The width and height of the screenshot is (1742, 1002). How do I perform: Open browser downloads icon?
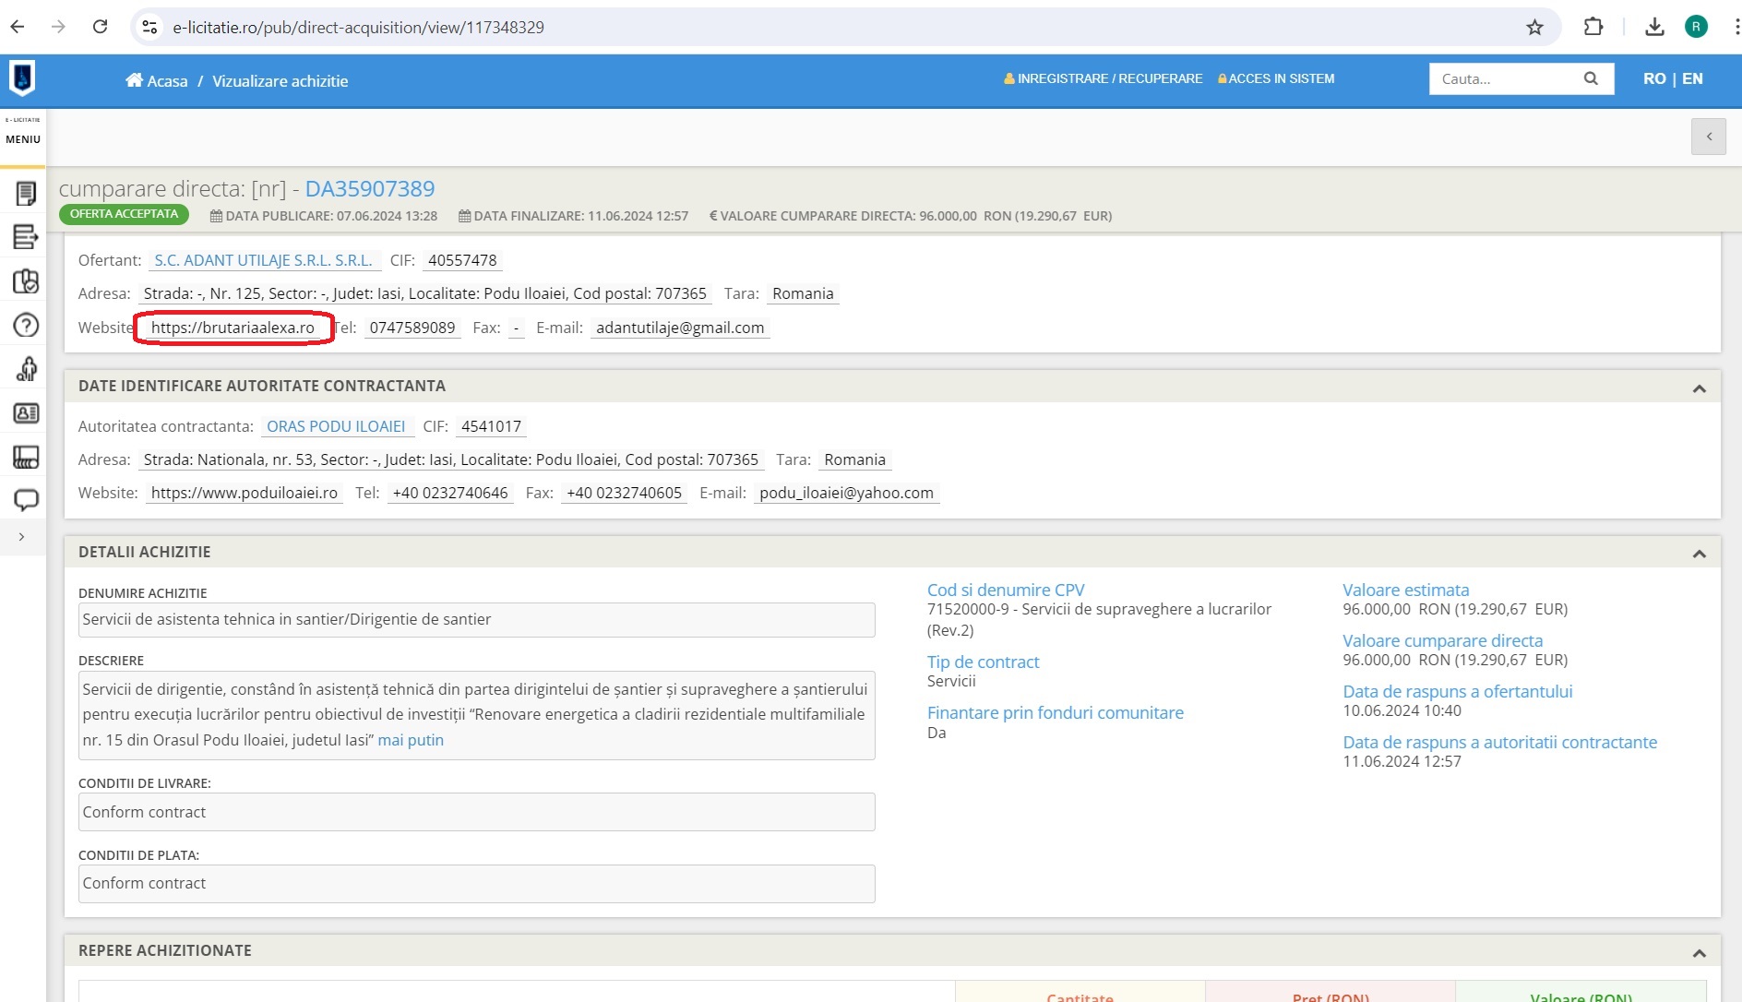click(x=1654, y=28)
